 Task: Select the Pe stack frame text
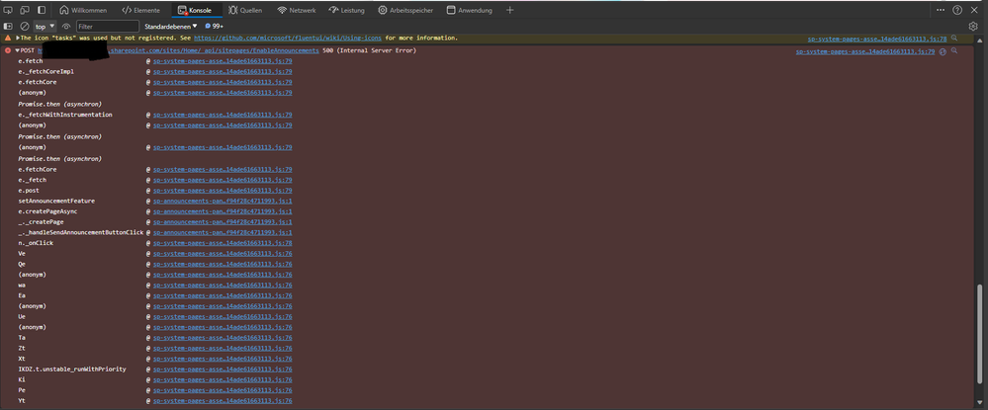(22, 390)
